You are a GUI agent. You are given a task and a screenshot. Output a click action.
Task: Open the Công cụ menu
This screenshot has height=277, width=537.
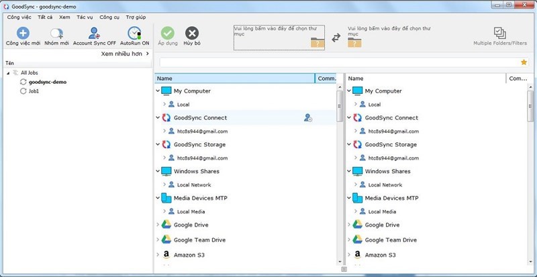pos(109,17)
